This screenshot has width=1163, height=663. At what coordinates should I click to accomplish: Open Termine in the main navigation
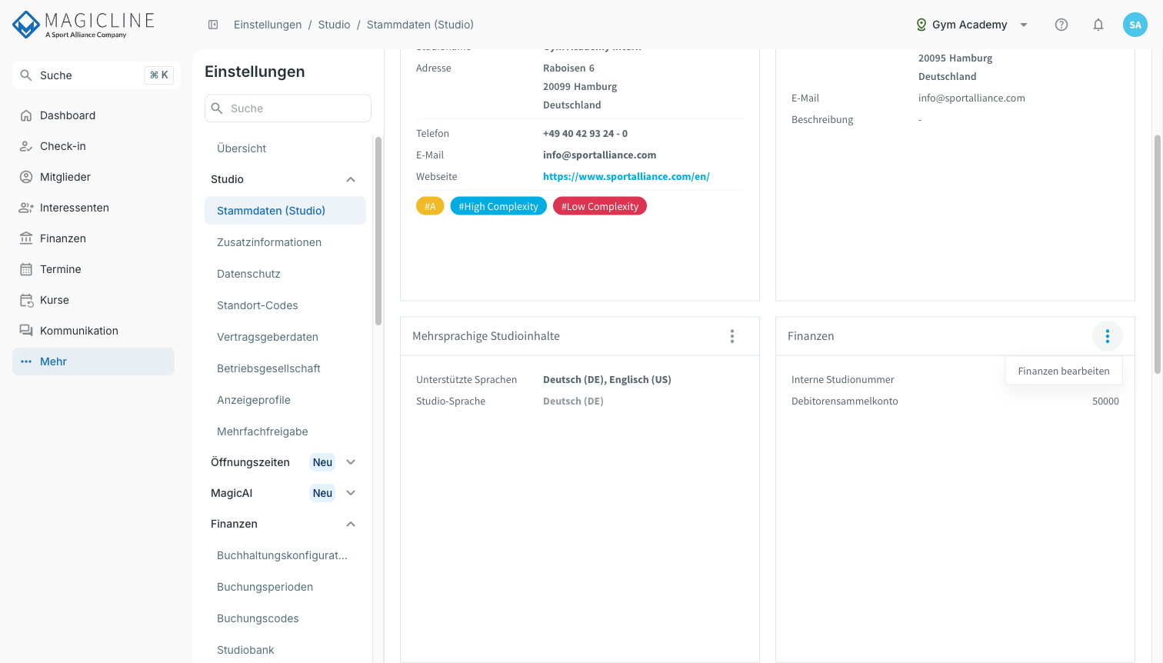tap(93, 269)
